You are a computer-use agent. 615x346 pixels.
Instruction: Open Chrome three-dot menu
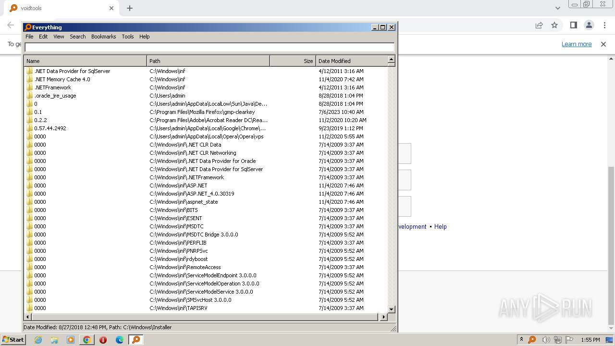pyautogui.click(x=604, y=25)
